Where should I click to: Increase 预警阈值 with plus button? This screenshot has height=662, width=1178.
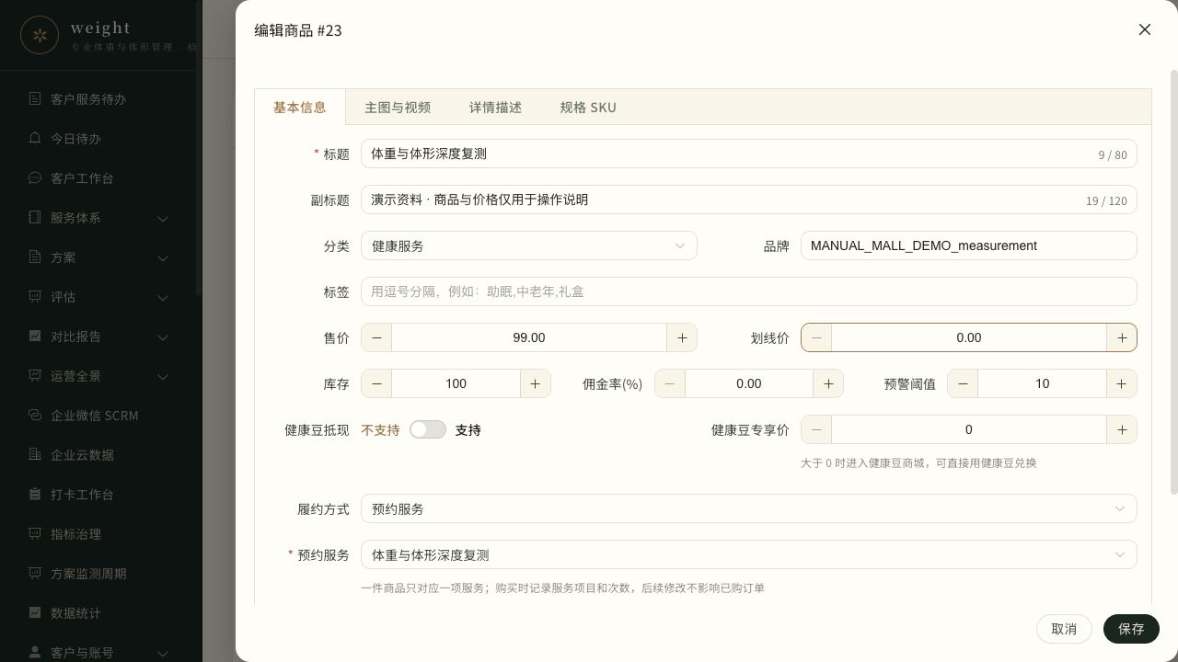point(1122,383)
